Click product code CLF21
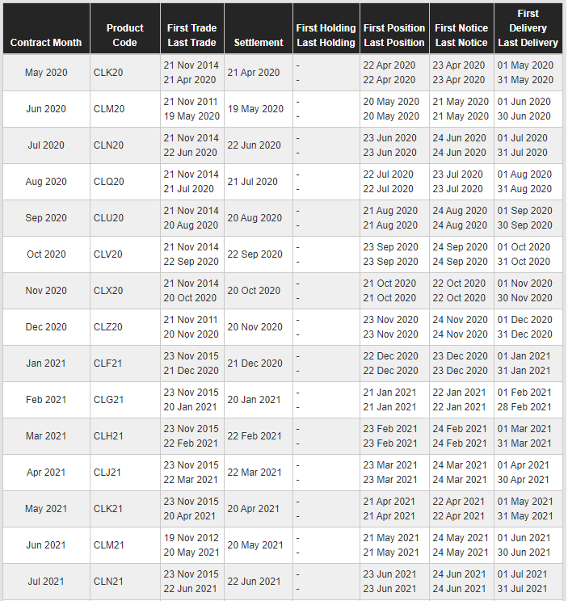This screenshot has height=601, width=568. click(108, 364)
